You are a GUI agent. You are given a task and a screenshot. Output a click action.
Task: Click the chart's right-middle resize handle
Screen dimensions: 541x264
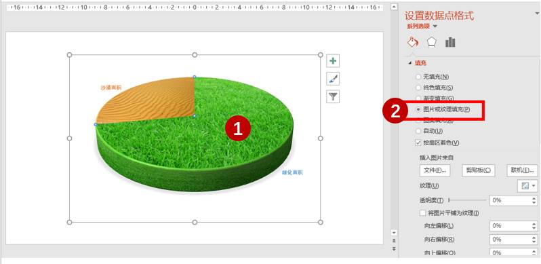pyautogui.click(x=321, y=138)
